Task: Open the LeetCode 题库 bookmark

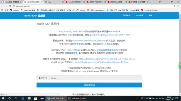Action: click(x=28, y=10)
